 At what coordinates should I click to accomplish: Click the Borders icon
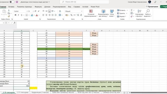(27, 15)
